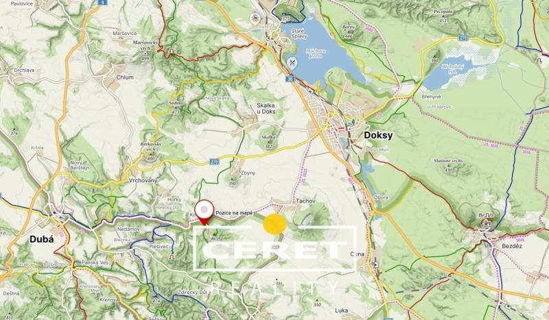Screen dimensions: 549x320
Task: Select the restaurant icon beside Máchovo jezero
Action: [292, 63]
